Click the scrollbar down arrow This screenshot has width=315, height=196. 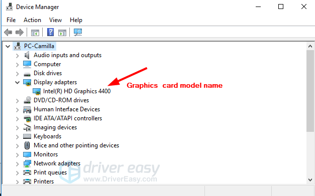click(x=310, y=180)
